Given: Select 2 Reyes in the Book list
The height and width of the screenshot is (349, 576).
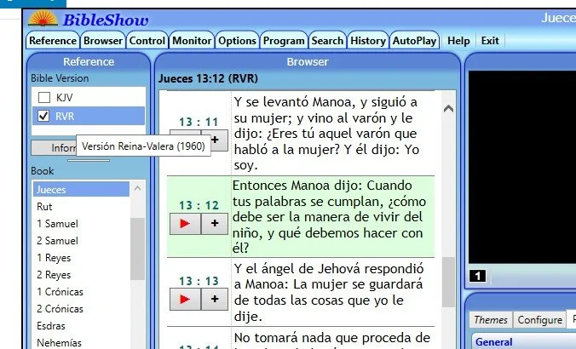Looking at the screenshot, I should pos(81,275).
